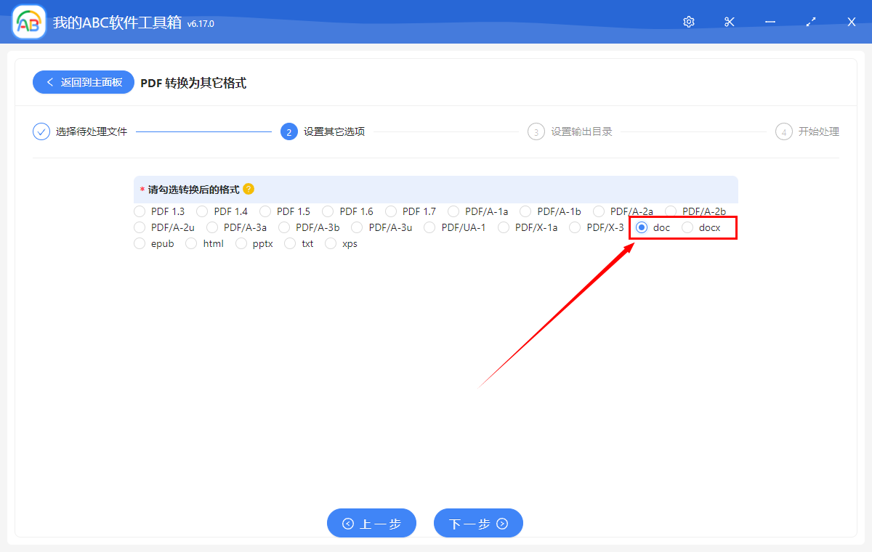Click the tools/scissors icon in title bar
This screenshot has height=552, width=872.
click(x=729, y=22)
